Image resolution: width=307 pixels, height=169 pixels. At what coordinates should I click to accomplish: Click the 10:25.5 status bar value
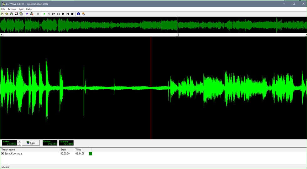5,167
